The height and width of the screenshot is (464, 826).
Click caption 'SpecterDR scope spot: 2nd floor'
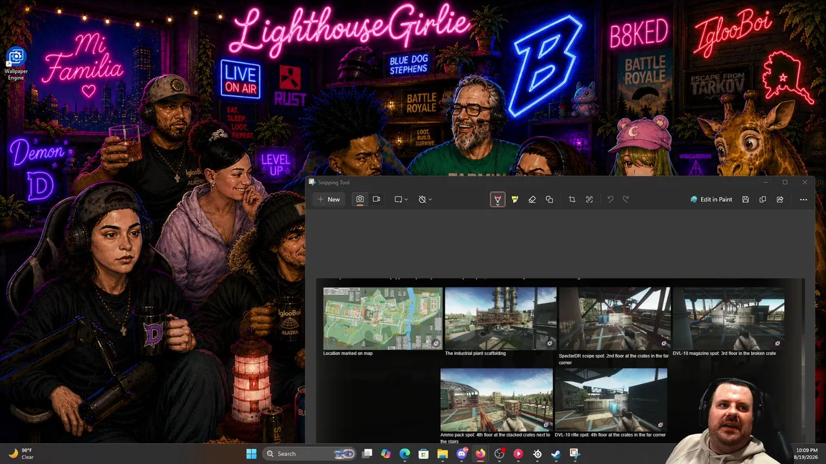click(614, 359)
